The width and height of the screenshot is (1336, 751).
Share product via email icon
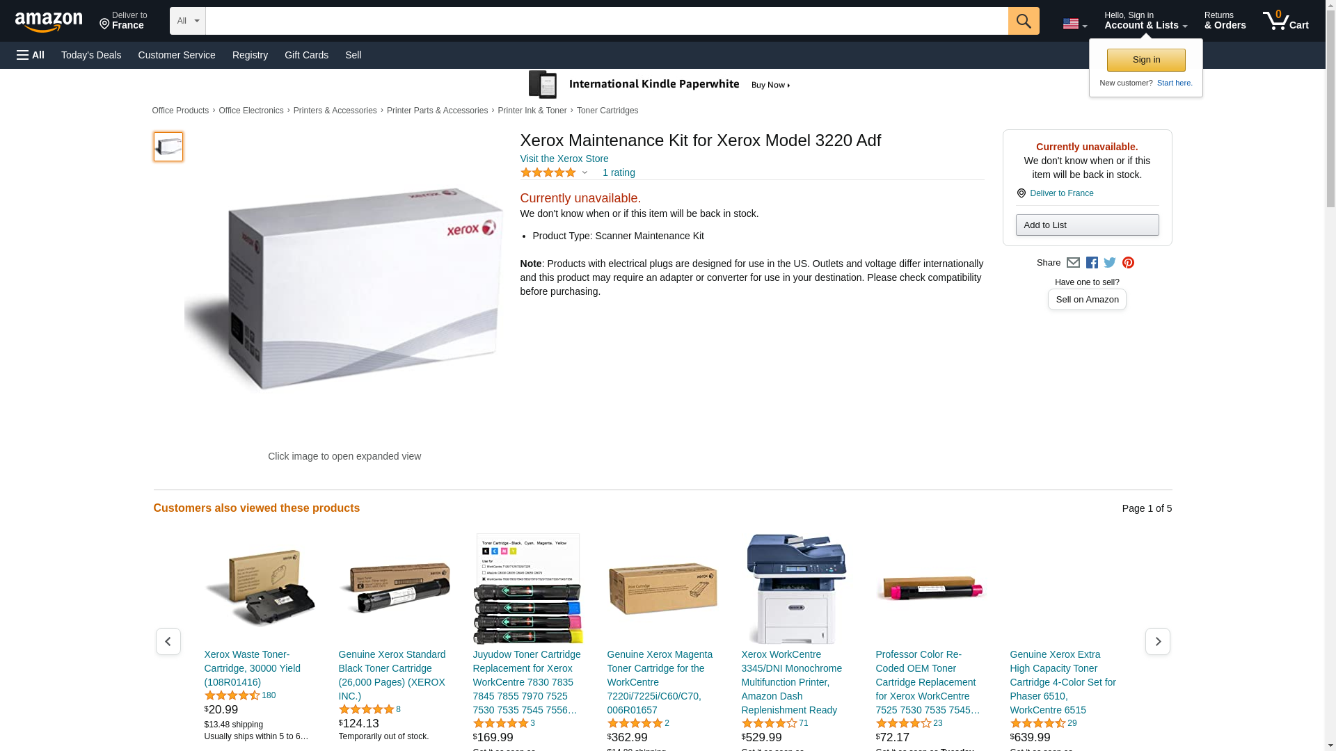(1073, 263)
